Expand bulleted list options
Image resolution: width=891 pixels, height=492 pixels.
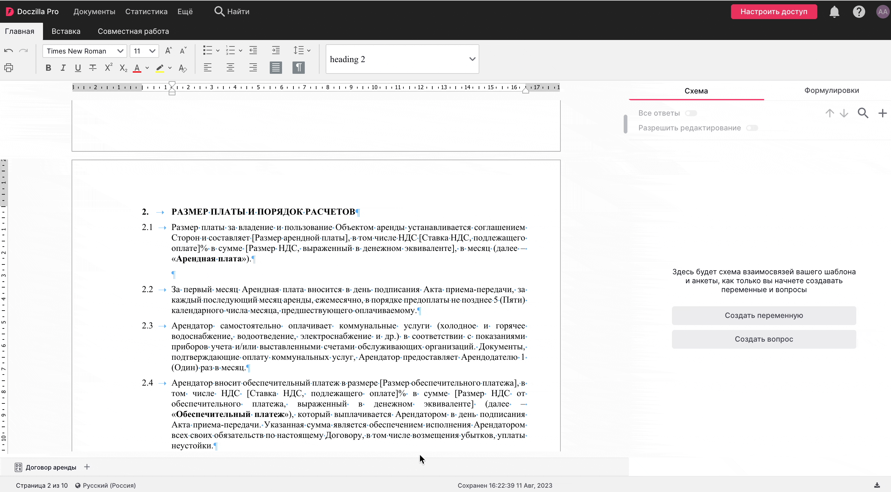pyautogui.click(x=218, y=50)
